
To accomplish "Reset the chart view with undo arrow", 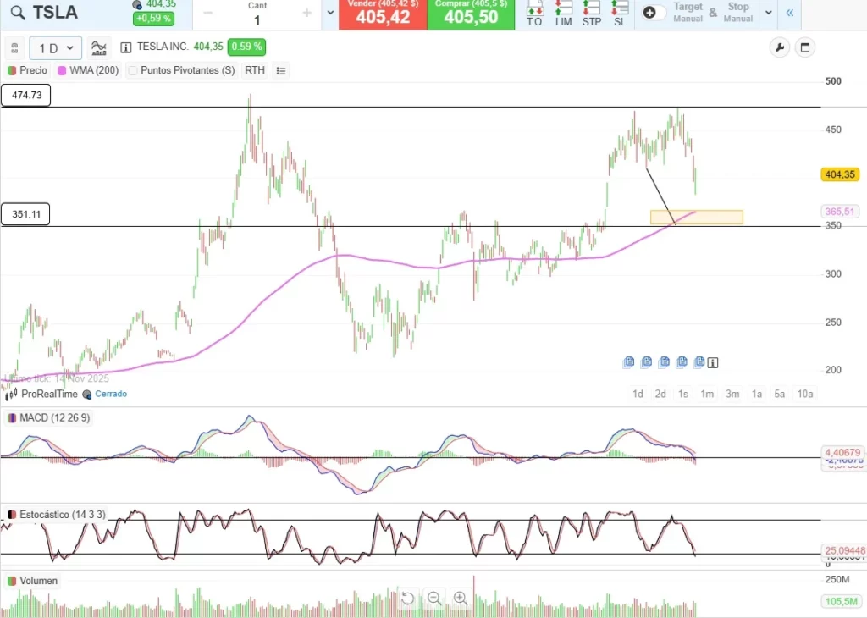I will 407,599.
